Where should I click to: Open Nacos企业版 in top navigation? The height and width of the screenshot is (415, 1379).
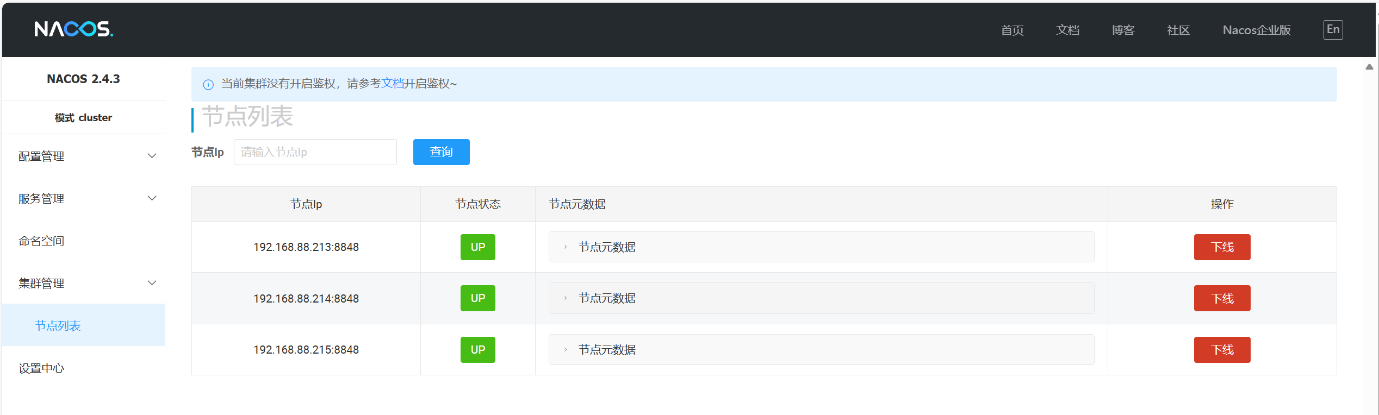coord(1257,30)
